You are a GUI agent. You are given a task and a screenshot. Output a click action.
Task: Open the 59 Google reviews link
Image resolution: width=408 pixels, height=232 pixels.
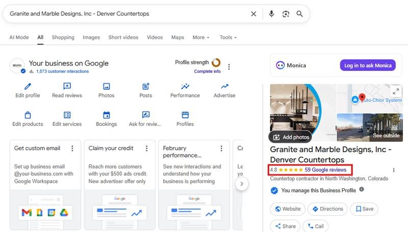[x=325, y=170]
